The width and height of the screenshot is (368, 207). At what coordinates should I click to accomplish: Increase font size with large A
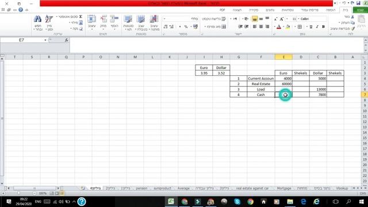(282, 19)
